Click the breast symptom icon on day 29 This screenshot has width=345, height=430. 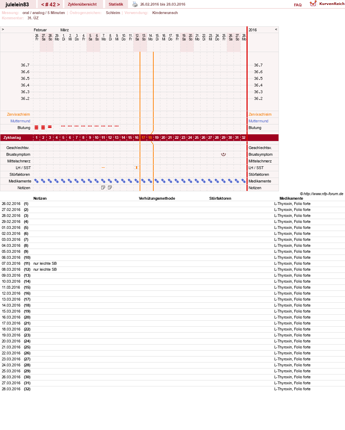[x=223, y=154]
